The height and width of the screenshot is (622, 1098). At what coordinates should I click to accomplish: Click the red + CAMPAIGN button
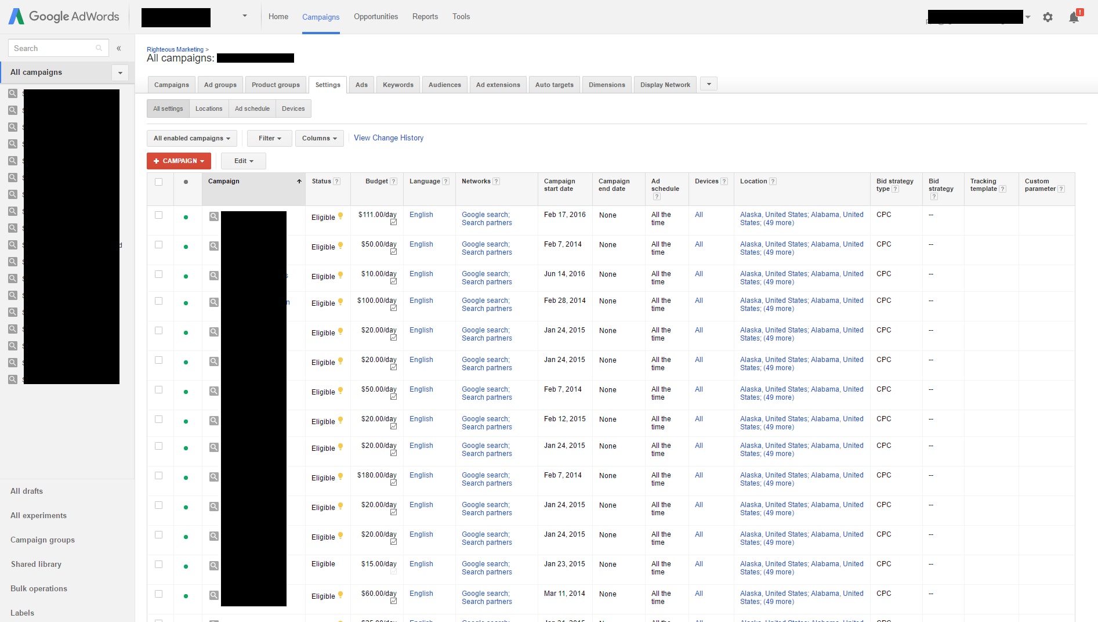[x=179, y=161]
